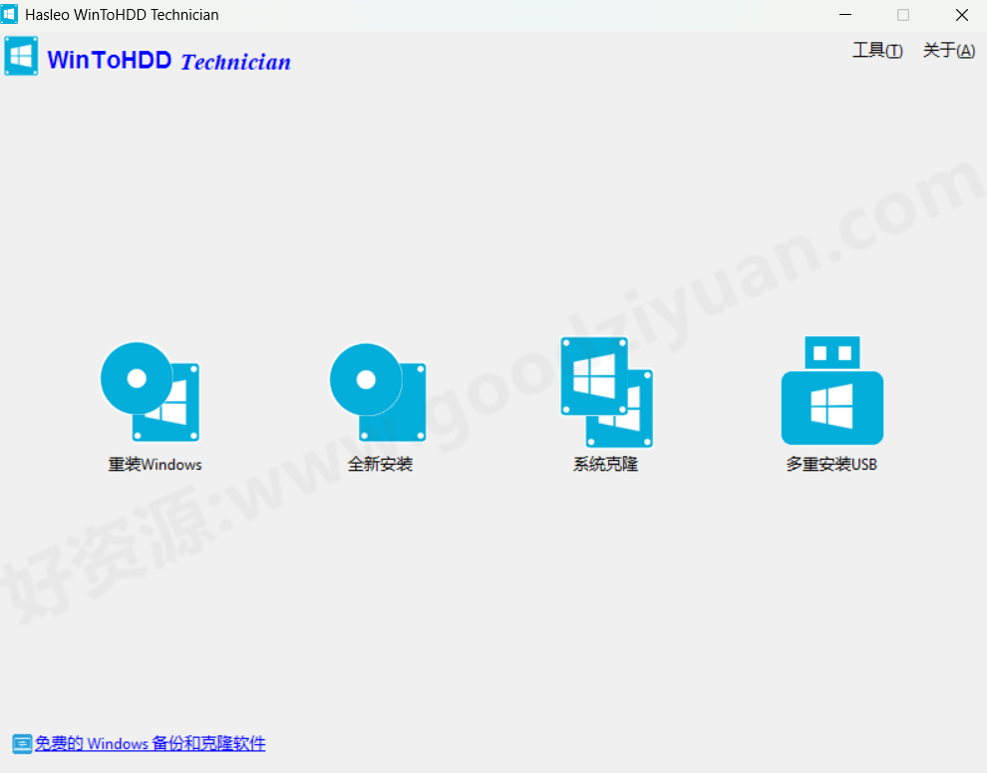
Task: Minimize the WinToHDD window
Action: click(x=844, y=15)
